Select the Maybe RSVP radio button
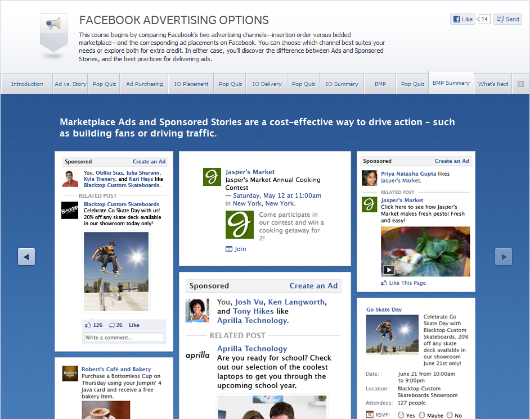The image size is (530, 419). (422, 415)
